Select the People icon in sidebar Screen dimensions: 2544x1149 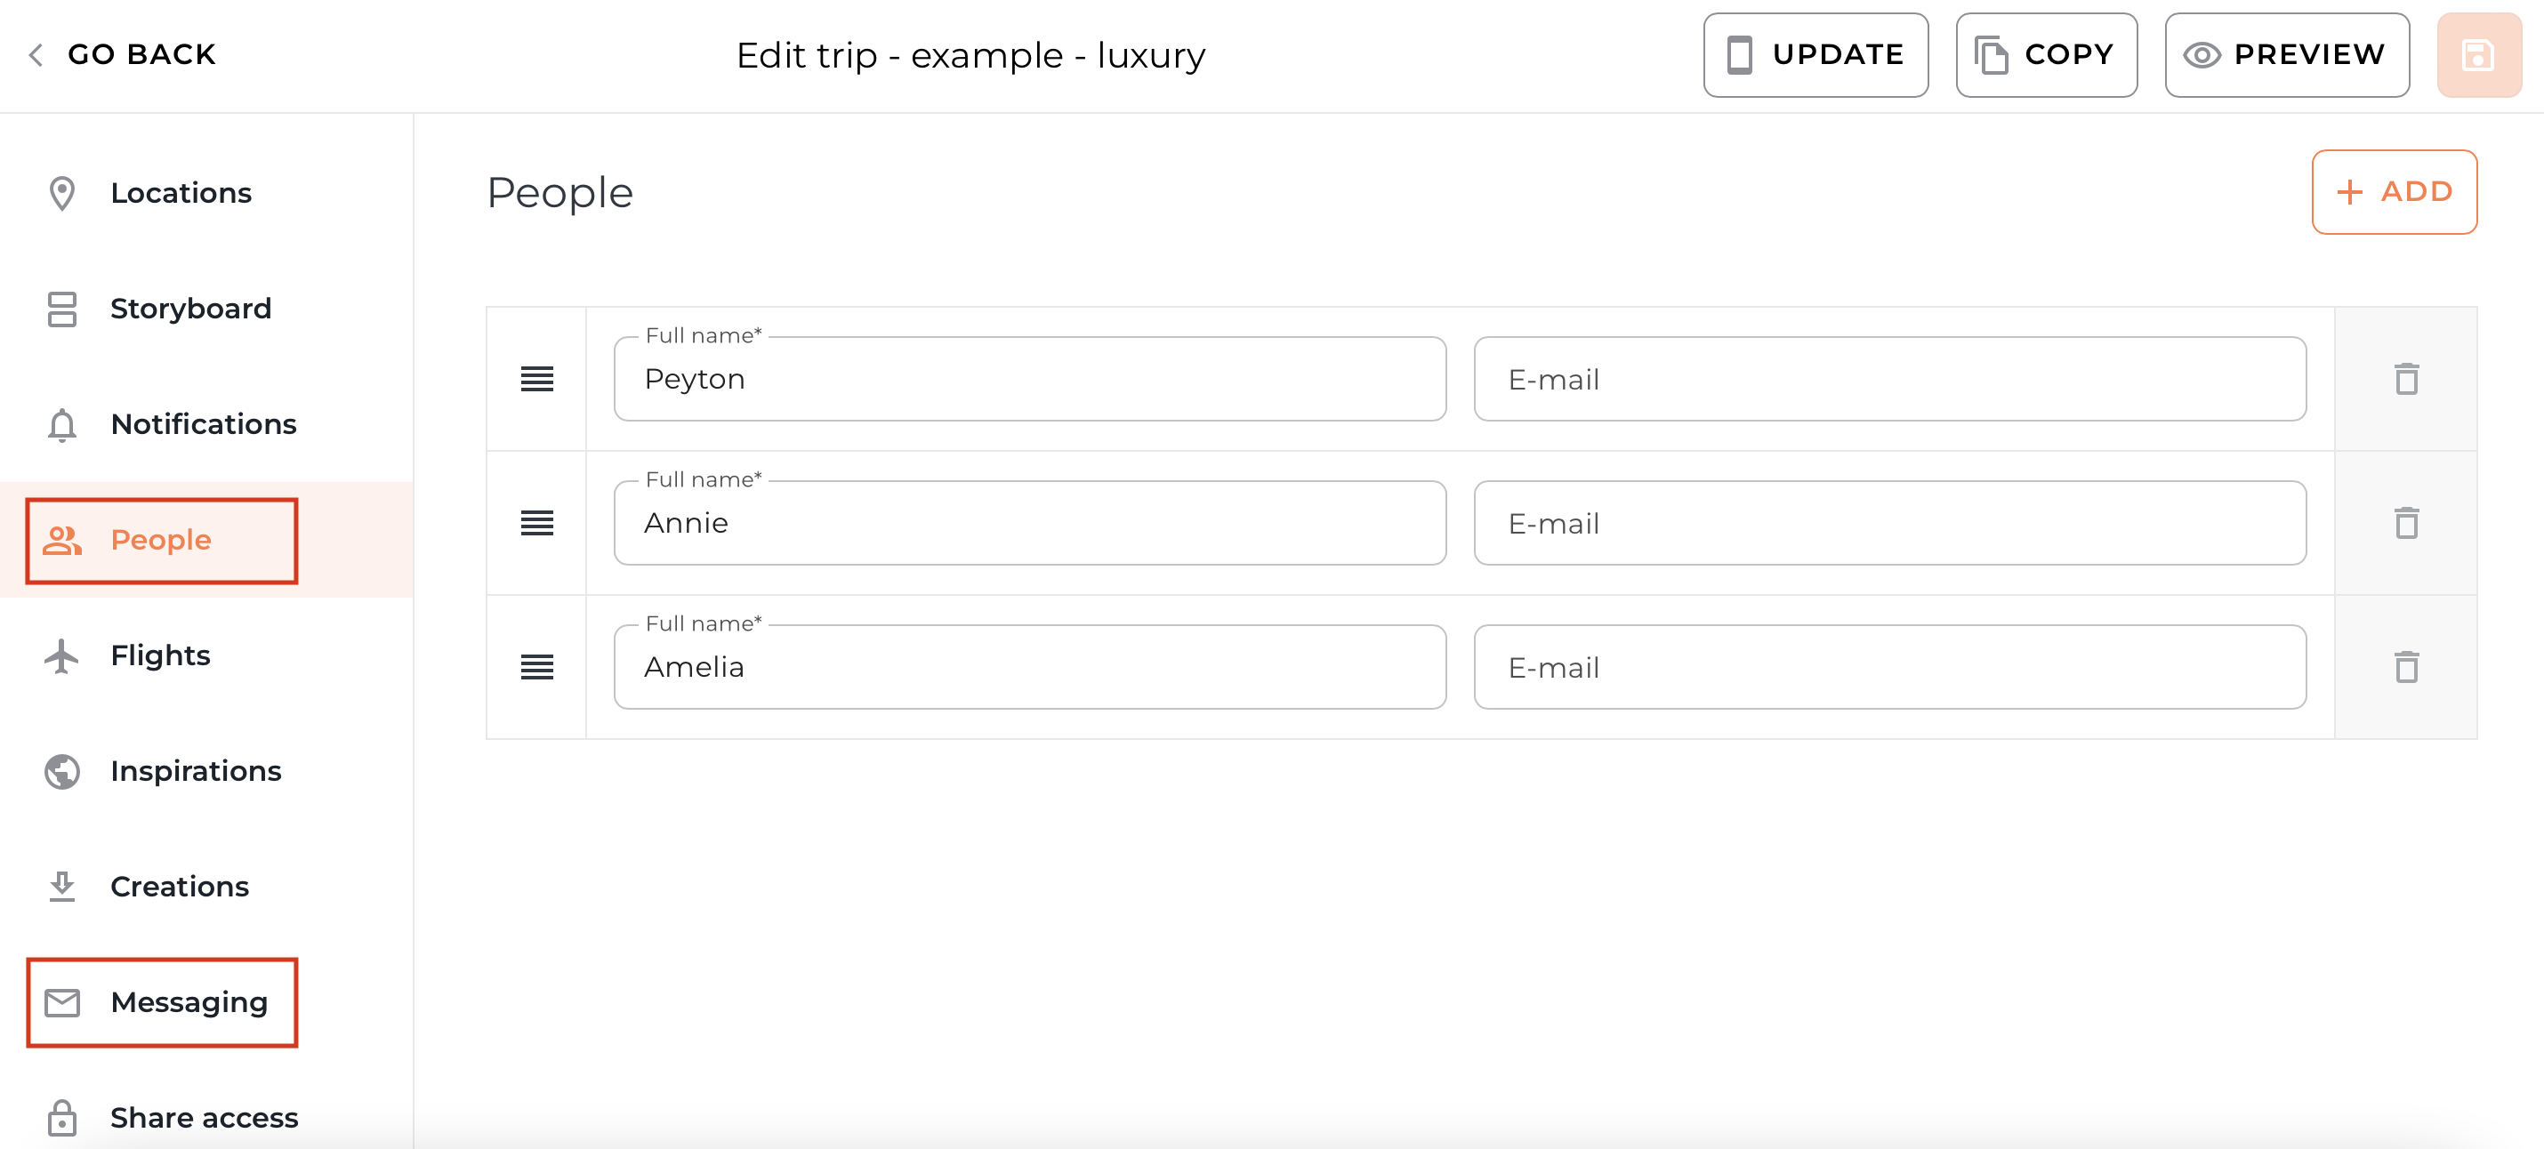(x=62, y=540)
